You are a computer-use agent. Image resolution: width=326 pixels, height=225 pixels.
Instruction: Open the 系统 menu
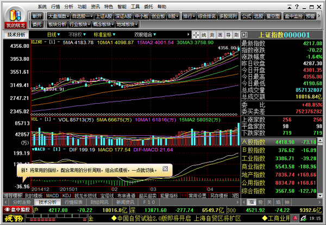coord(42,7)
